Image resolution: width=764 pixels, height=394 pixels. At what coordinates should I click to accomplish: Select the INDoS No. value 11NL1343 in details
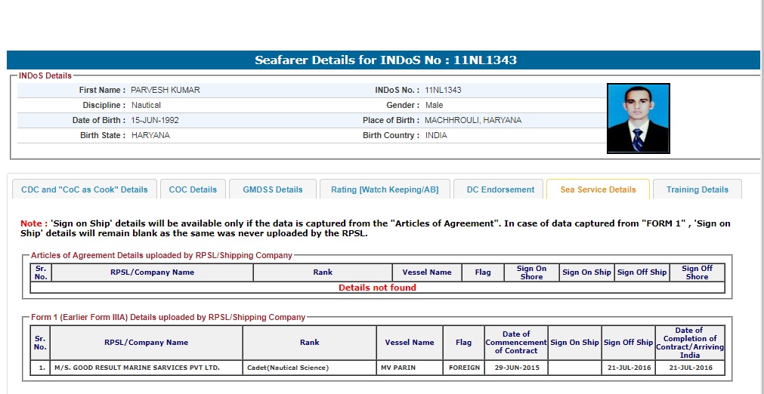point(443,90)
